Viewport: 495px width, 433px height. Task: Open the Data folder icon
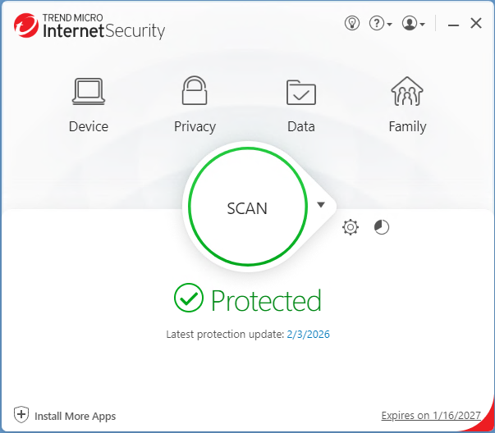(x=301, y=91)
